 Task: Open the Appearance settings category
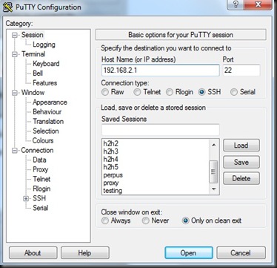click(x=50, y=102)
